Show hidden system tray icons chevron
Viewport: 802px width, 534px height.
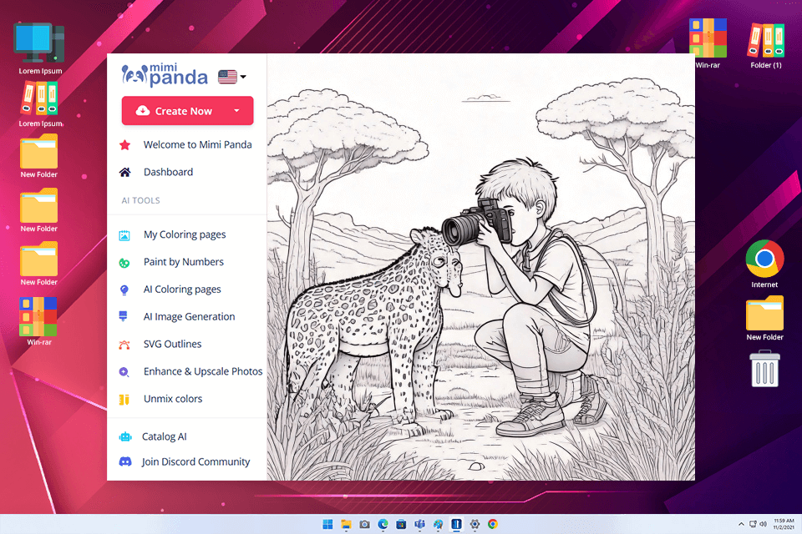coord(741,524)
